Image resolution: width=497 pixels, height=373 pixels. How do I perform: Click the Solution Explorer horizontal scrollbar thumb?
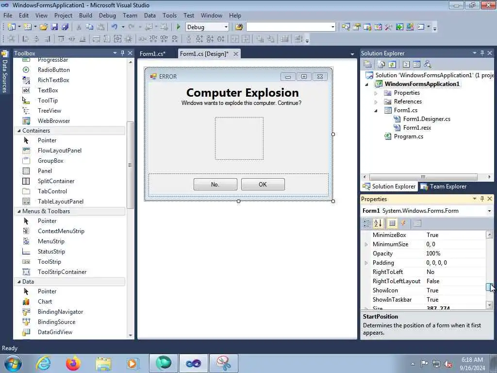coord(423,177)
